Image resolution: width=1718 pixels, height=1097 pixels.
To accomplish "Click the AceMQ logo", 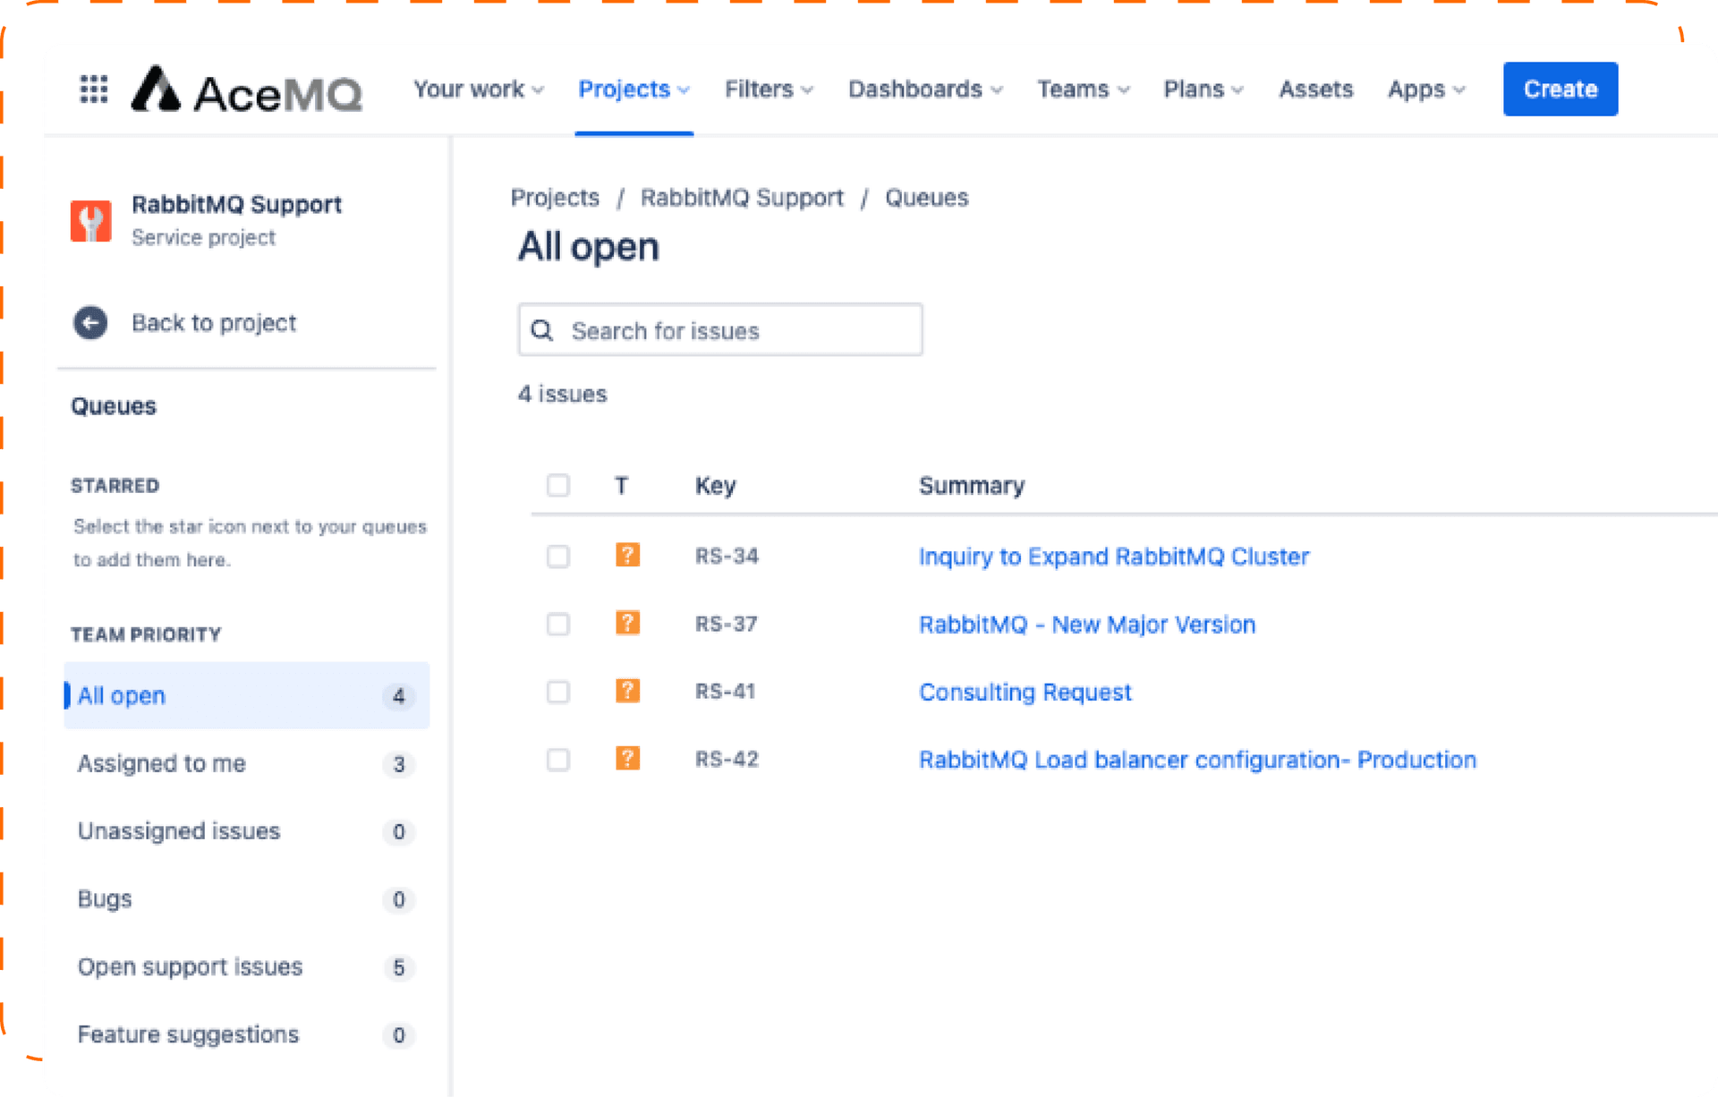I will click(x=247, y=90).
